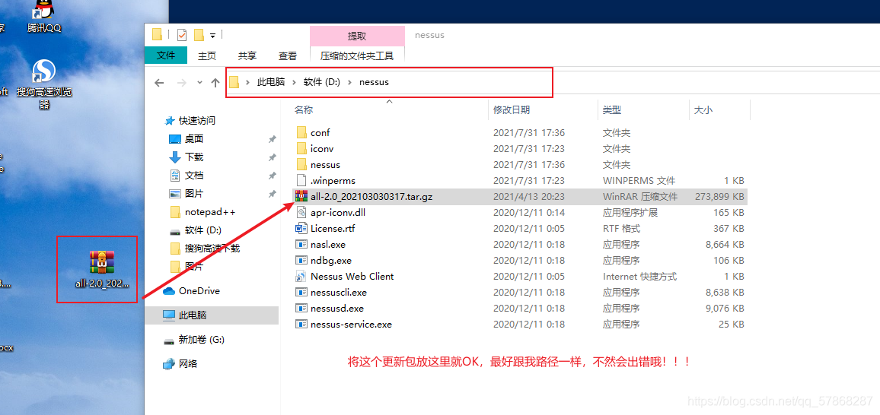
Task: Open the 搜狗高速浏览器 desktop shortcut
Action: tap(44, 84)
